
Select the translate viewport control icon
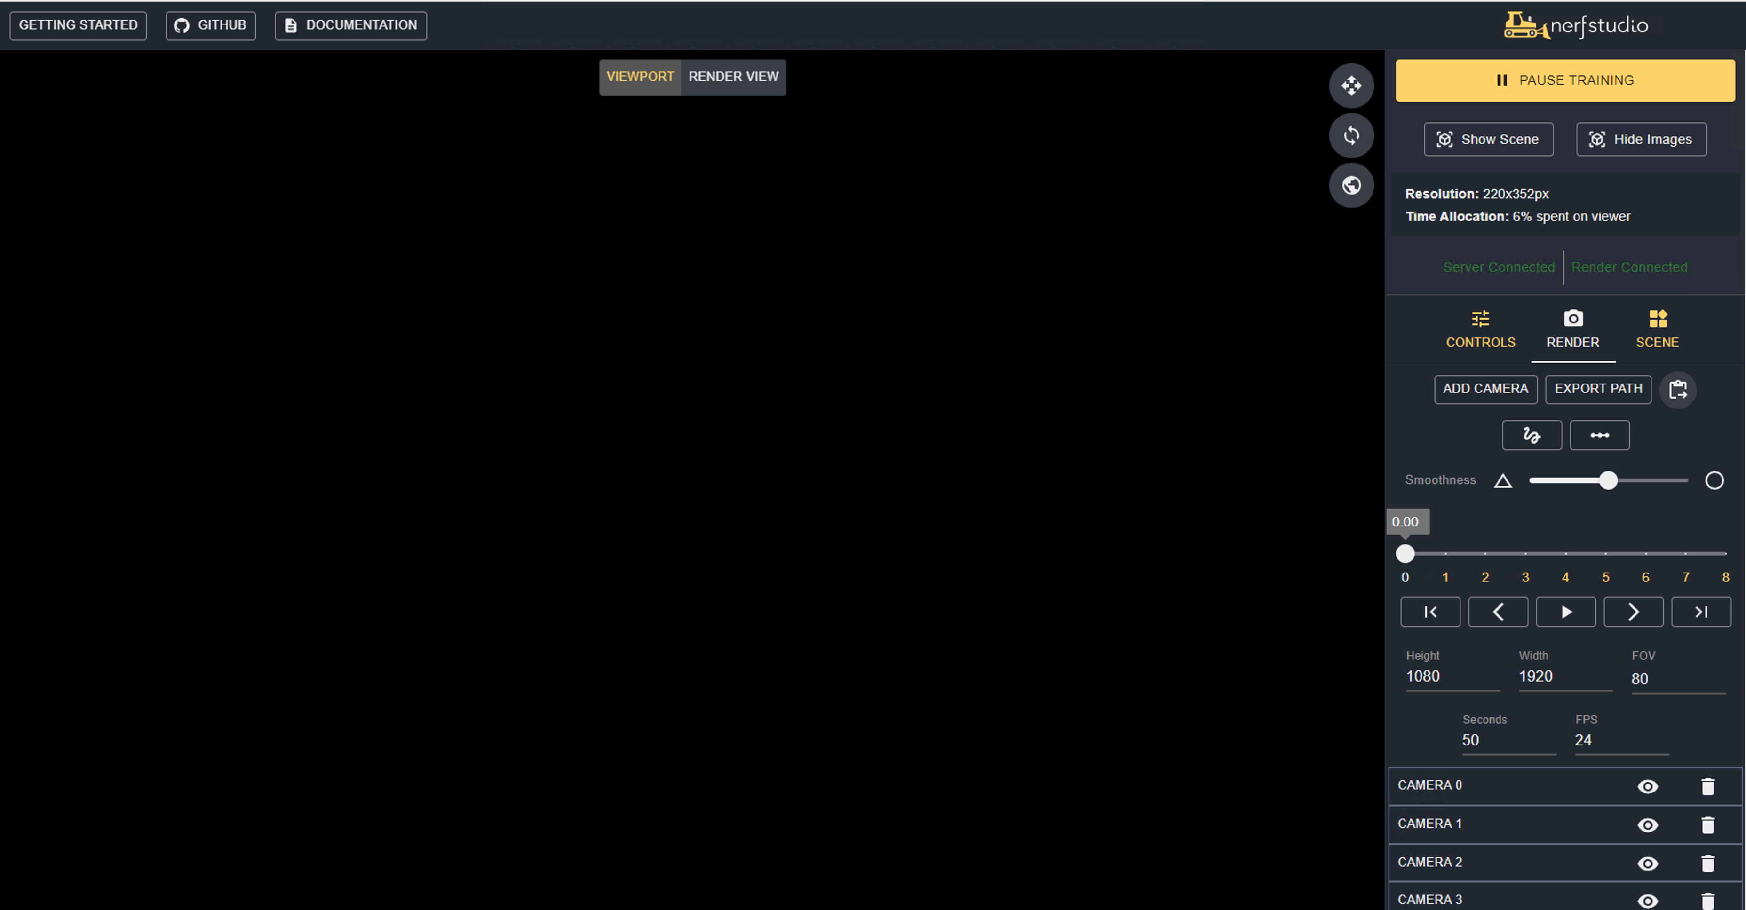coord(1352,86)
